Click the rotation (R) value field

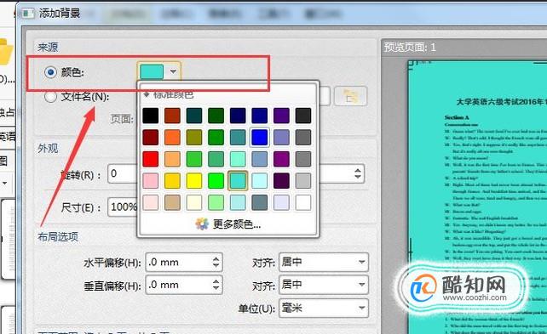point(122,173)
